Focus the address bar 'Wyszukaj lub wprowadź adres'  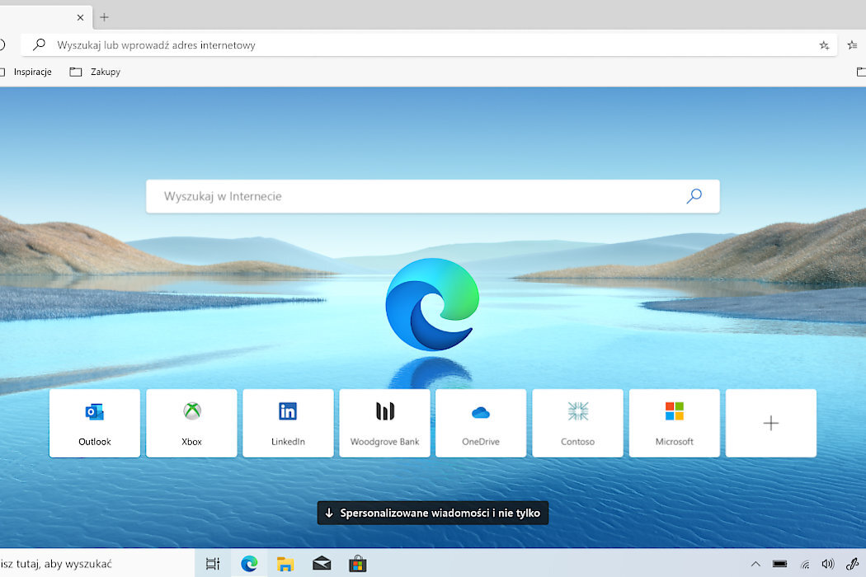click(x=429, y=45)
